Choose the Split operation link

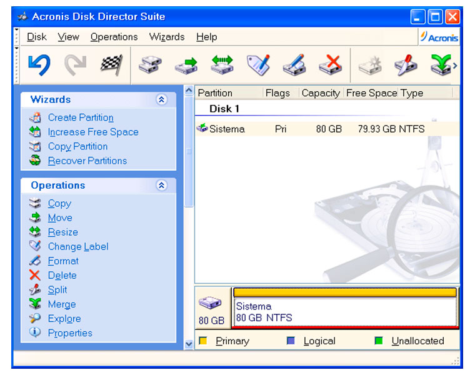point(57,290)
